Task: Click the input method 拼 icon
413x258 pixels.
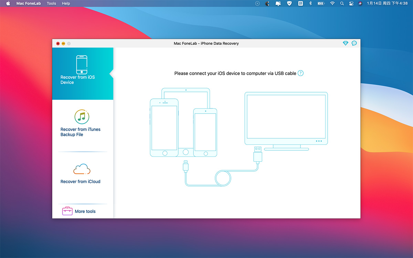Action: pos(300,3)
